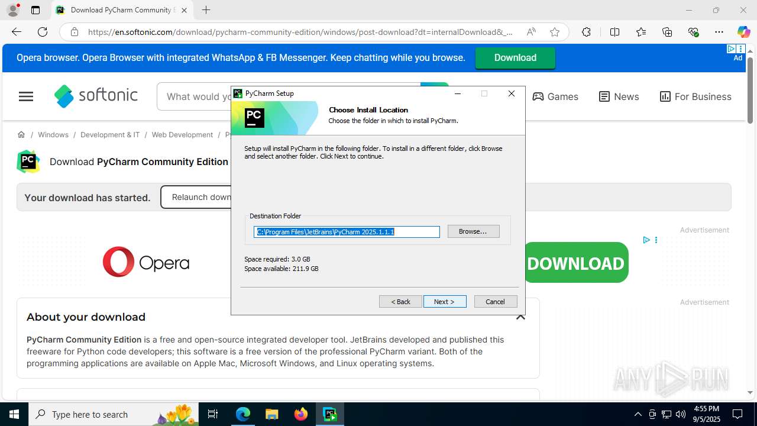
Task: Click the Opera advertisement logo
Action: (x=146, y=262)
